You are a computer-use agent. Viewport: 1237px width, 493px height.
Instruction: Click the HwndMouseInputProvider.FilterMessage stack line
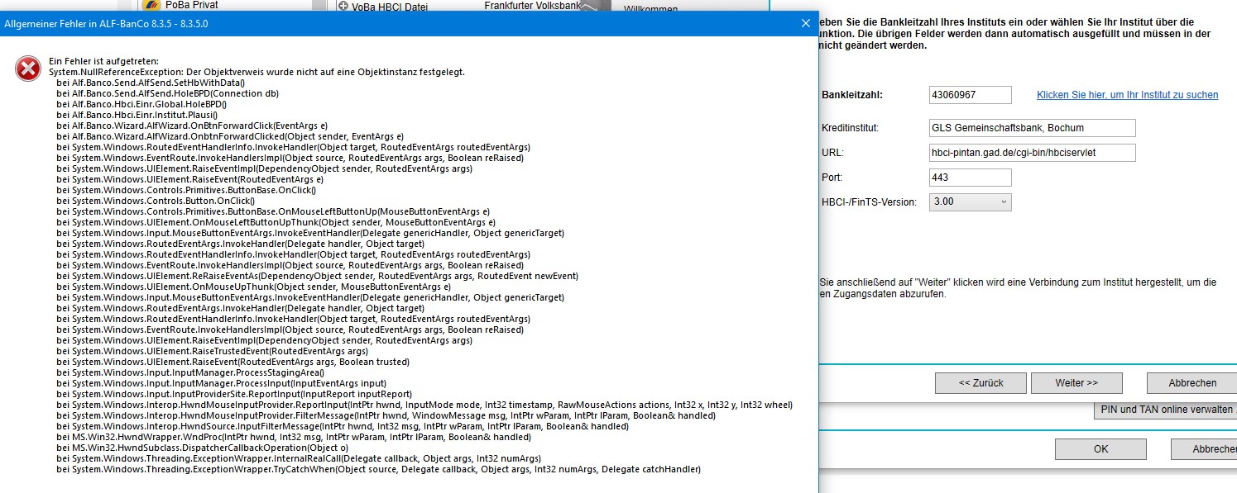point(386,416)
